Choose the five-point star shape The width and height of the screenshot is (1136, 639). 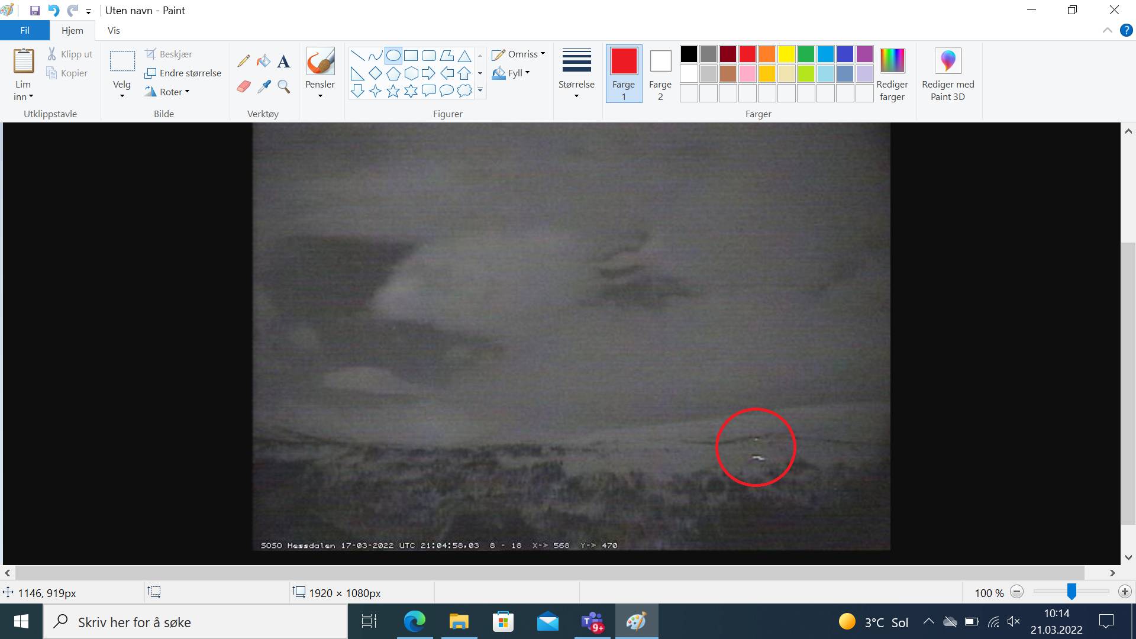[393, 91]
